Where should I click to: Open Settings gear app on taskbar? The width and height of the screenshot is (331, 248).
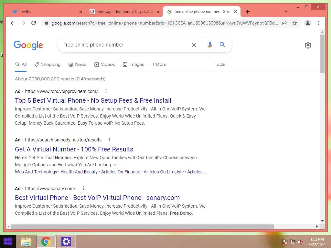tap(66, 242)
